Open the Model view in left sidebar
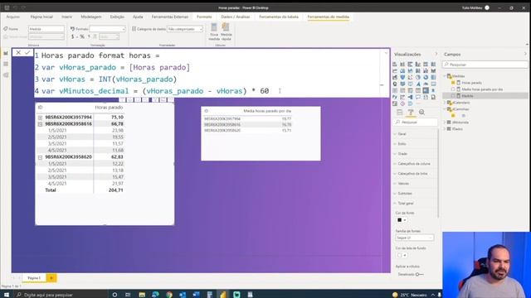This screenshot has width=531, height=298. [6, 74]
